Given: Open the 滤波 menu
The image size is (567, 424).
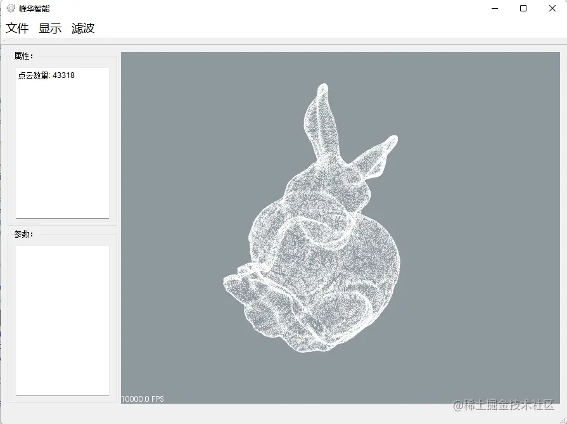Looking at the screenshot, I should 83,29.
